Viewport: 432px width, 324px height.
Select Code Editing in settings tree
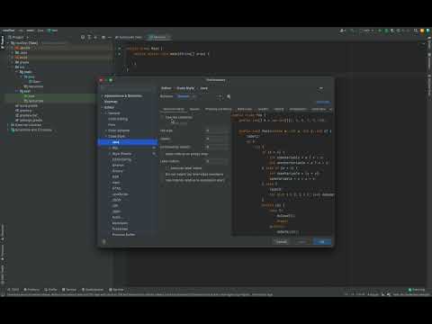click(x=118, y=119)
